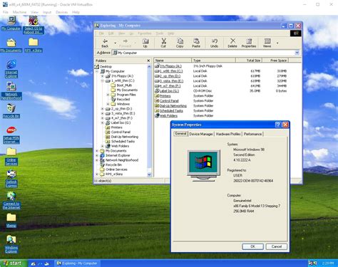
Task: Collapse the 1_w98 (C:) tree node
Action: pos(103,80)
